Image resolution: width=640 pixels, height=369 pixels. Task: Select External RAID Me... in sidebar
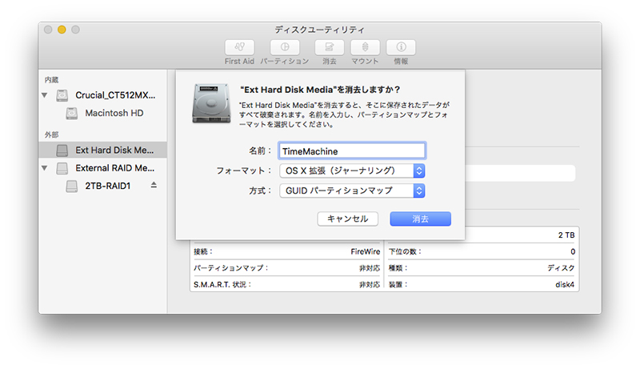point(103,168)
